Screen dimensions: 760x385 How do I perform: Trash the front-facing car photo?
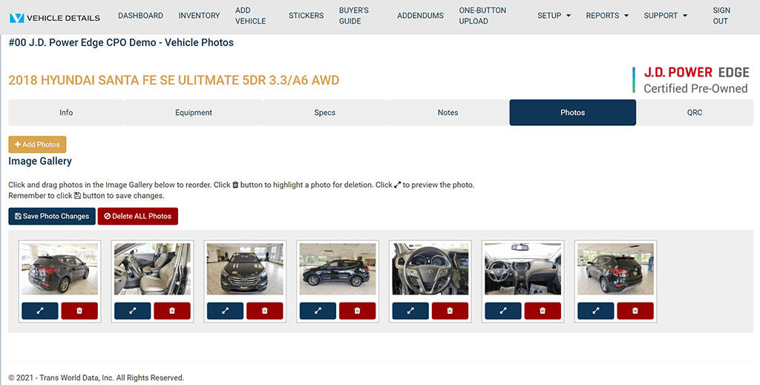coord(265,311)
